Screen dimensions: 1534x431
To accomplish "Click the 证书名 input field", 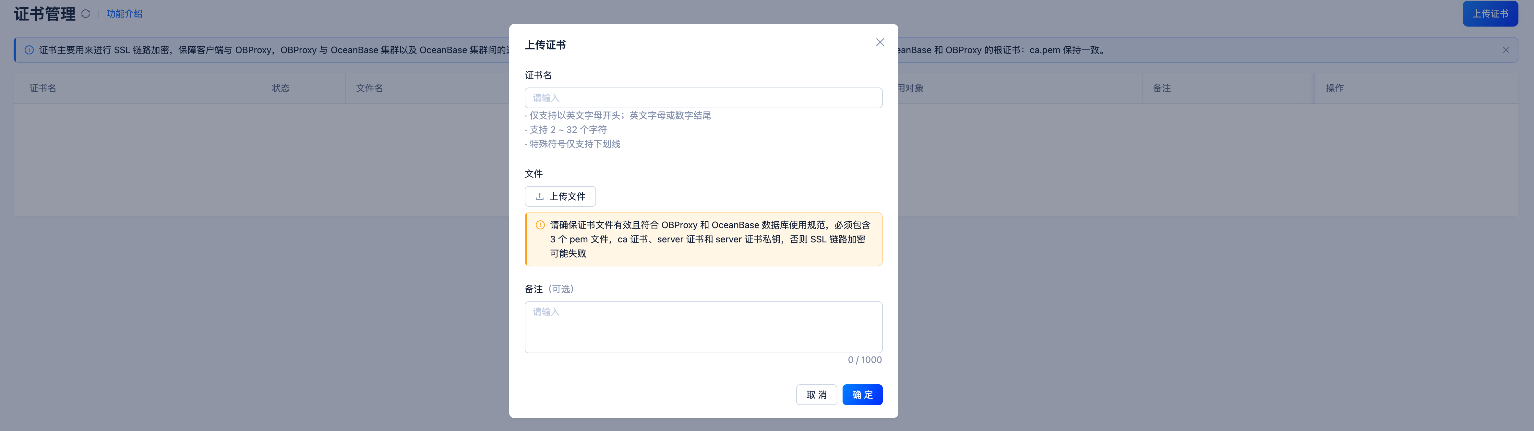I will [x=703, y=97].
